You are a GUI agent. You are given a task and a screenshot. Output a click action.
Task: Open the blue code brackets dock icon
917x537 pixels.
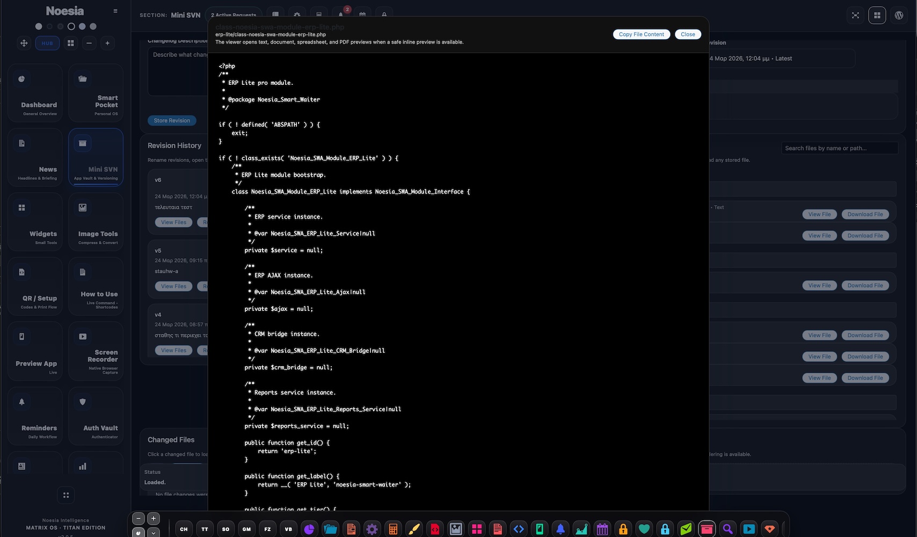tap(519, 529)
